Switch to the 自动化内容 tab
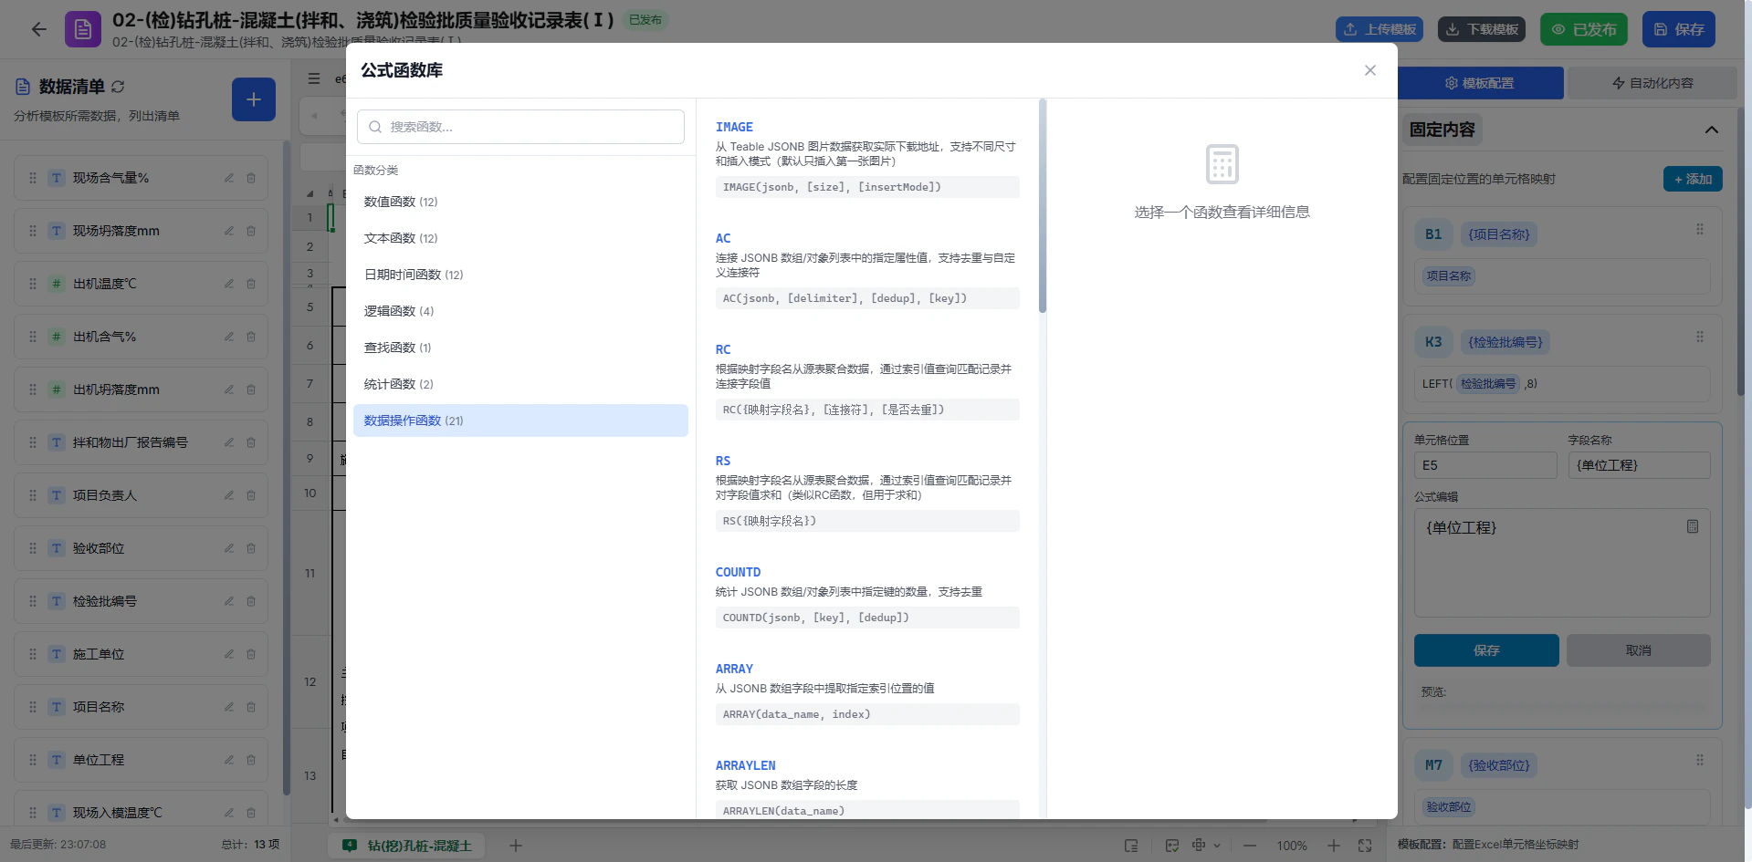Viewport: 1752px width, 862px height. pos(1652,83)
